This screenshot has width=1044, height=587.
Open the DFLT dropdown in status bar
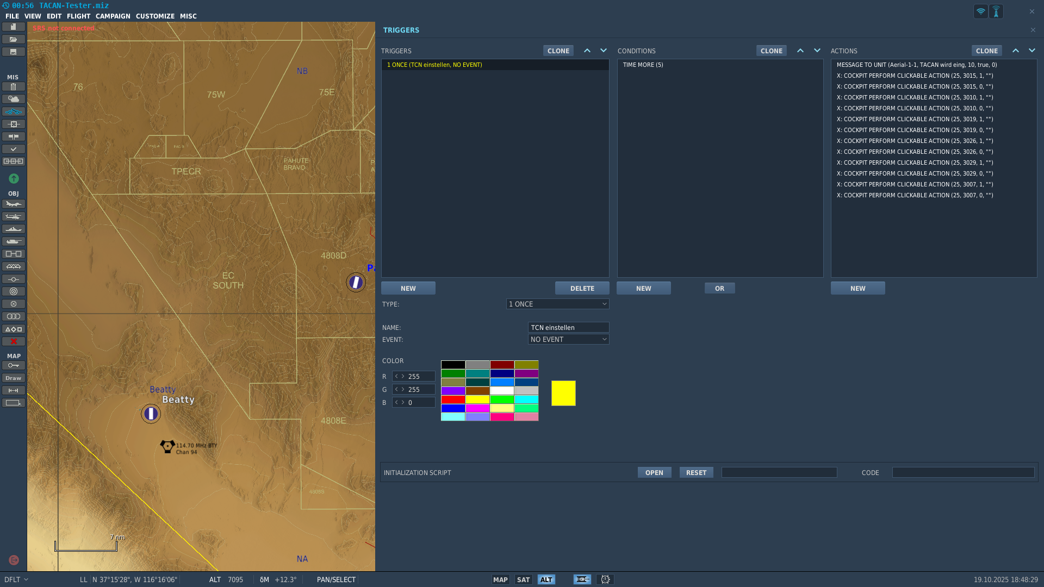[x=16, y=579]
